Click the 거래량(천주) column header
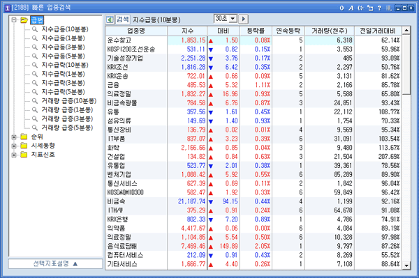 (329, 31)
